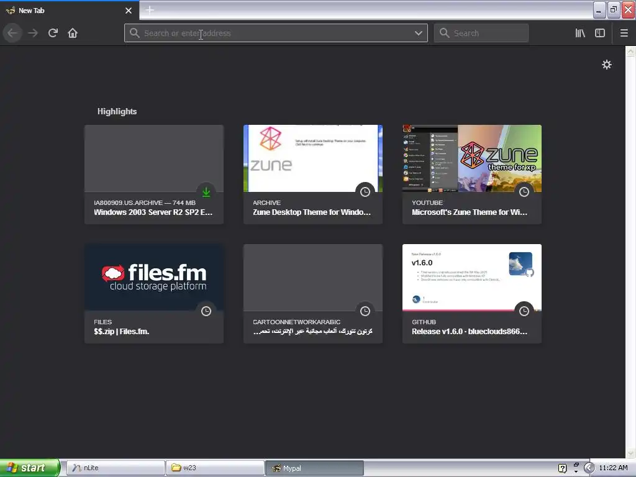636x477 pixels.
Task: Click history clock on Archive Zune card
Action: pos(365,192)
